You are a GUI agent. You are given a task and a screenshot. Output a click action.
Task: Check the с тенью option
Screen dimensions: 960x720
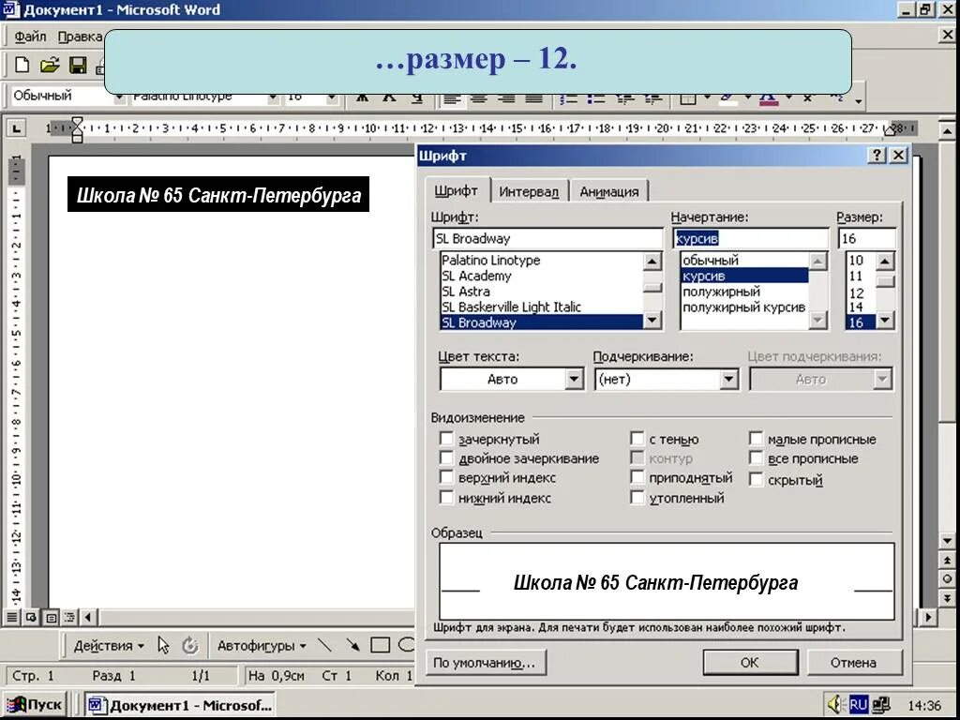637,439
